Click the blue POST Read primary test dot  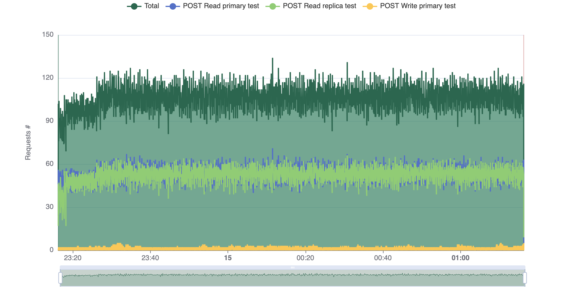[x=173, y=6]
